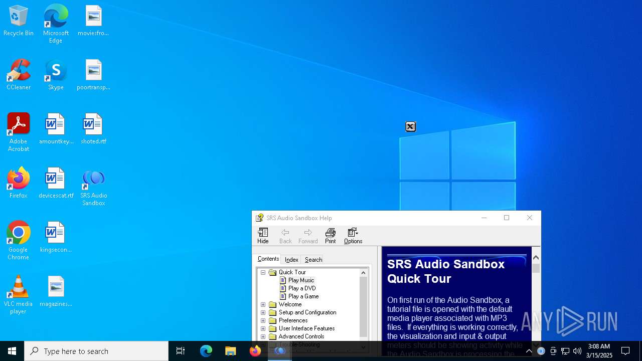Select the Skype desktop icon
Image resolution: width=642 pixels, height=361 pixels.
click(56, 75)
